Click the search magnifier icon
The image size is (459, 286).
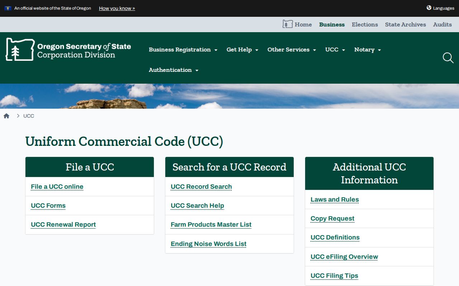tap(448, 58)
